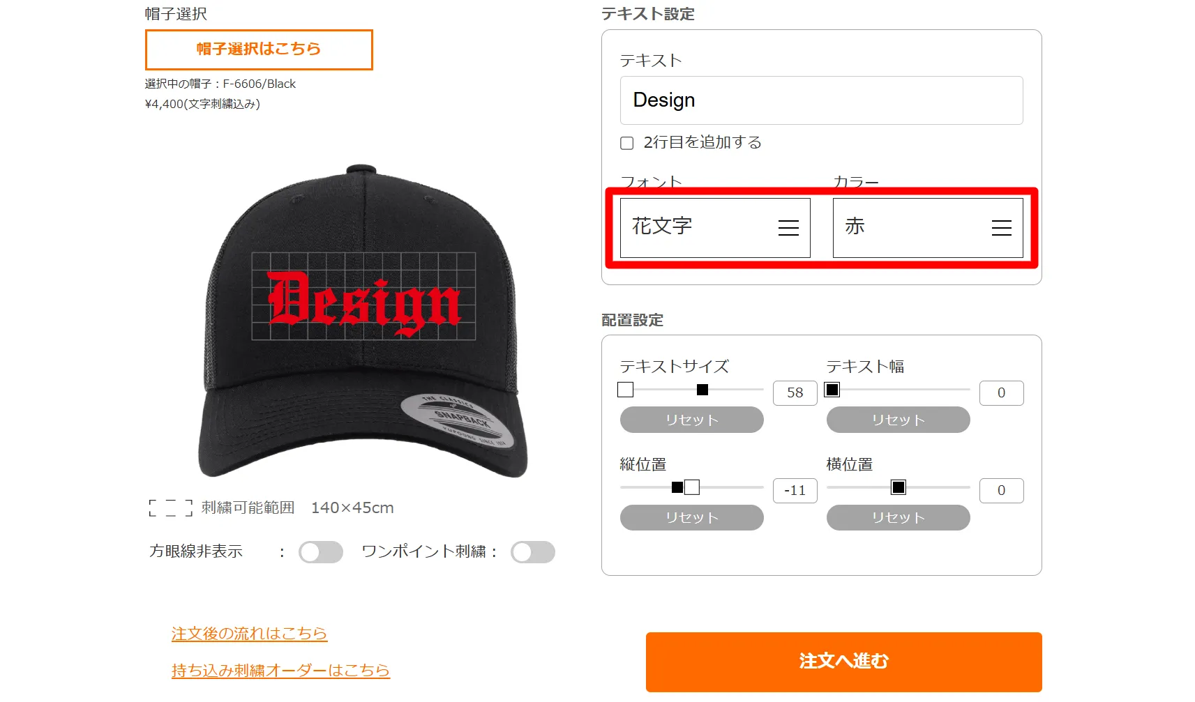The height and width of the screenshot is (702, 1195).
Task: Toggle the 方眼線非表示 switch
Action: click(x=320, y=552)
